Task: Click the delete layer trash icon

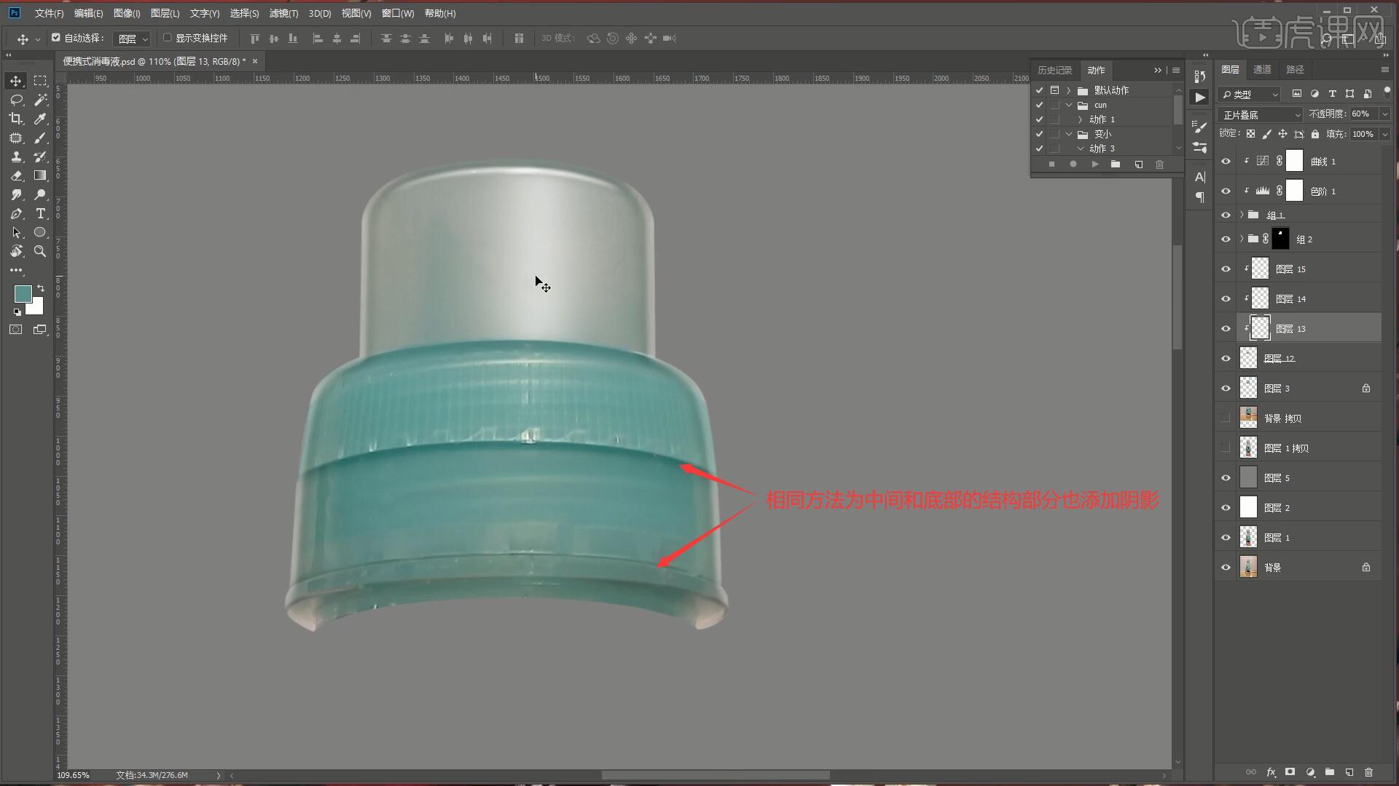Action: click(x=1368, y=772)
